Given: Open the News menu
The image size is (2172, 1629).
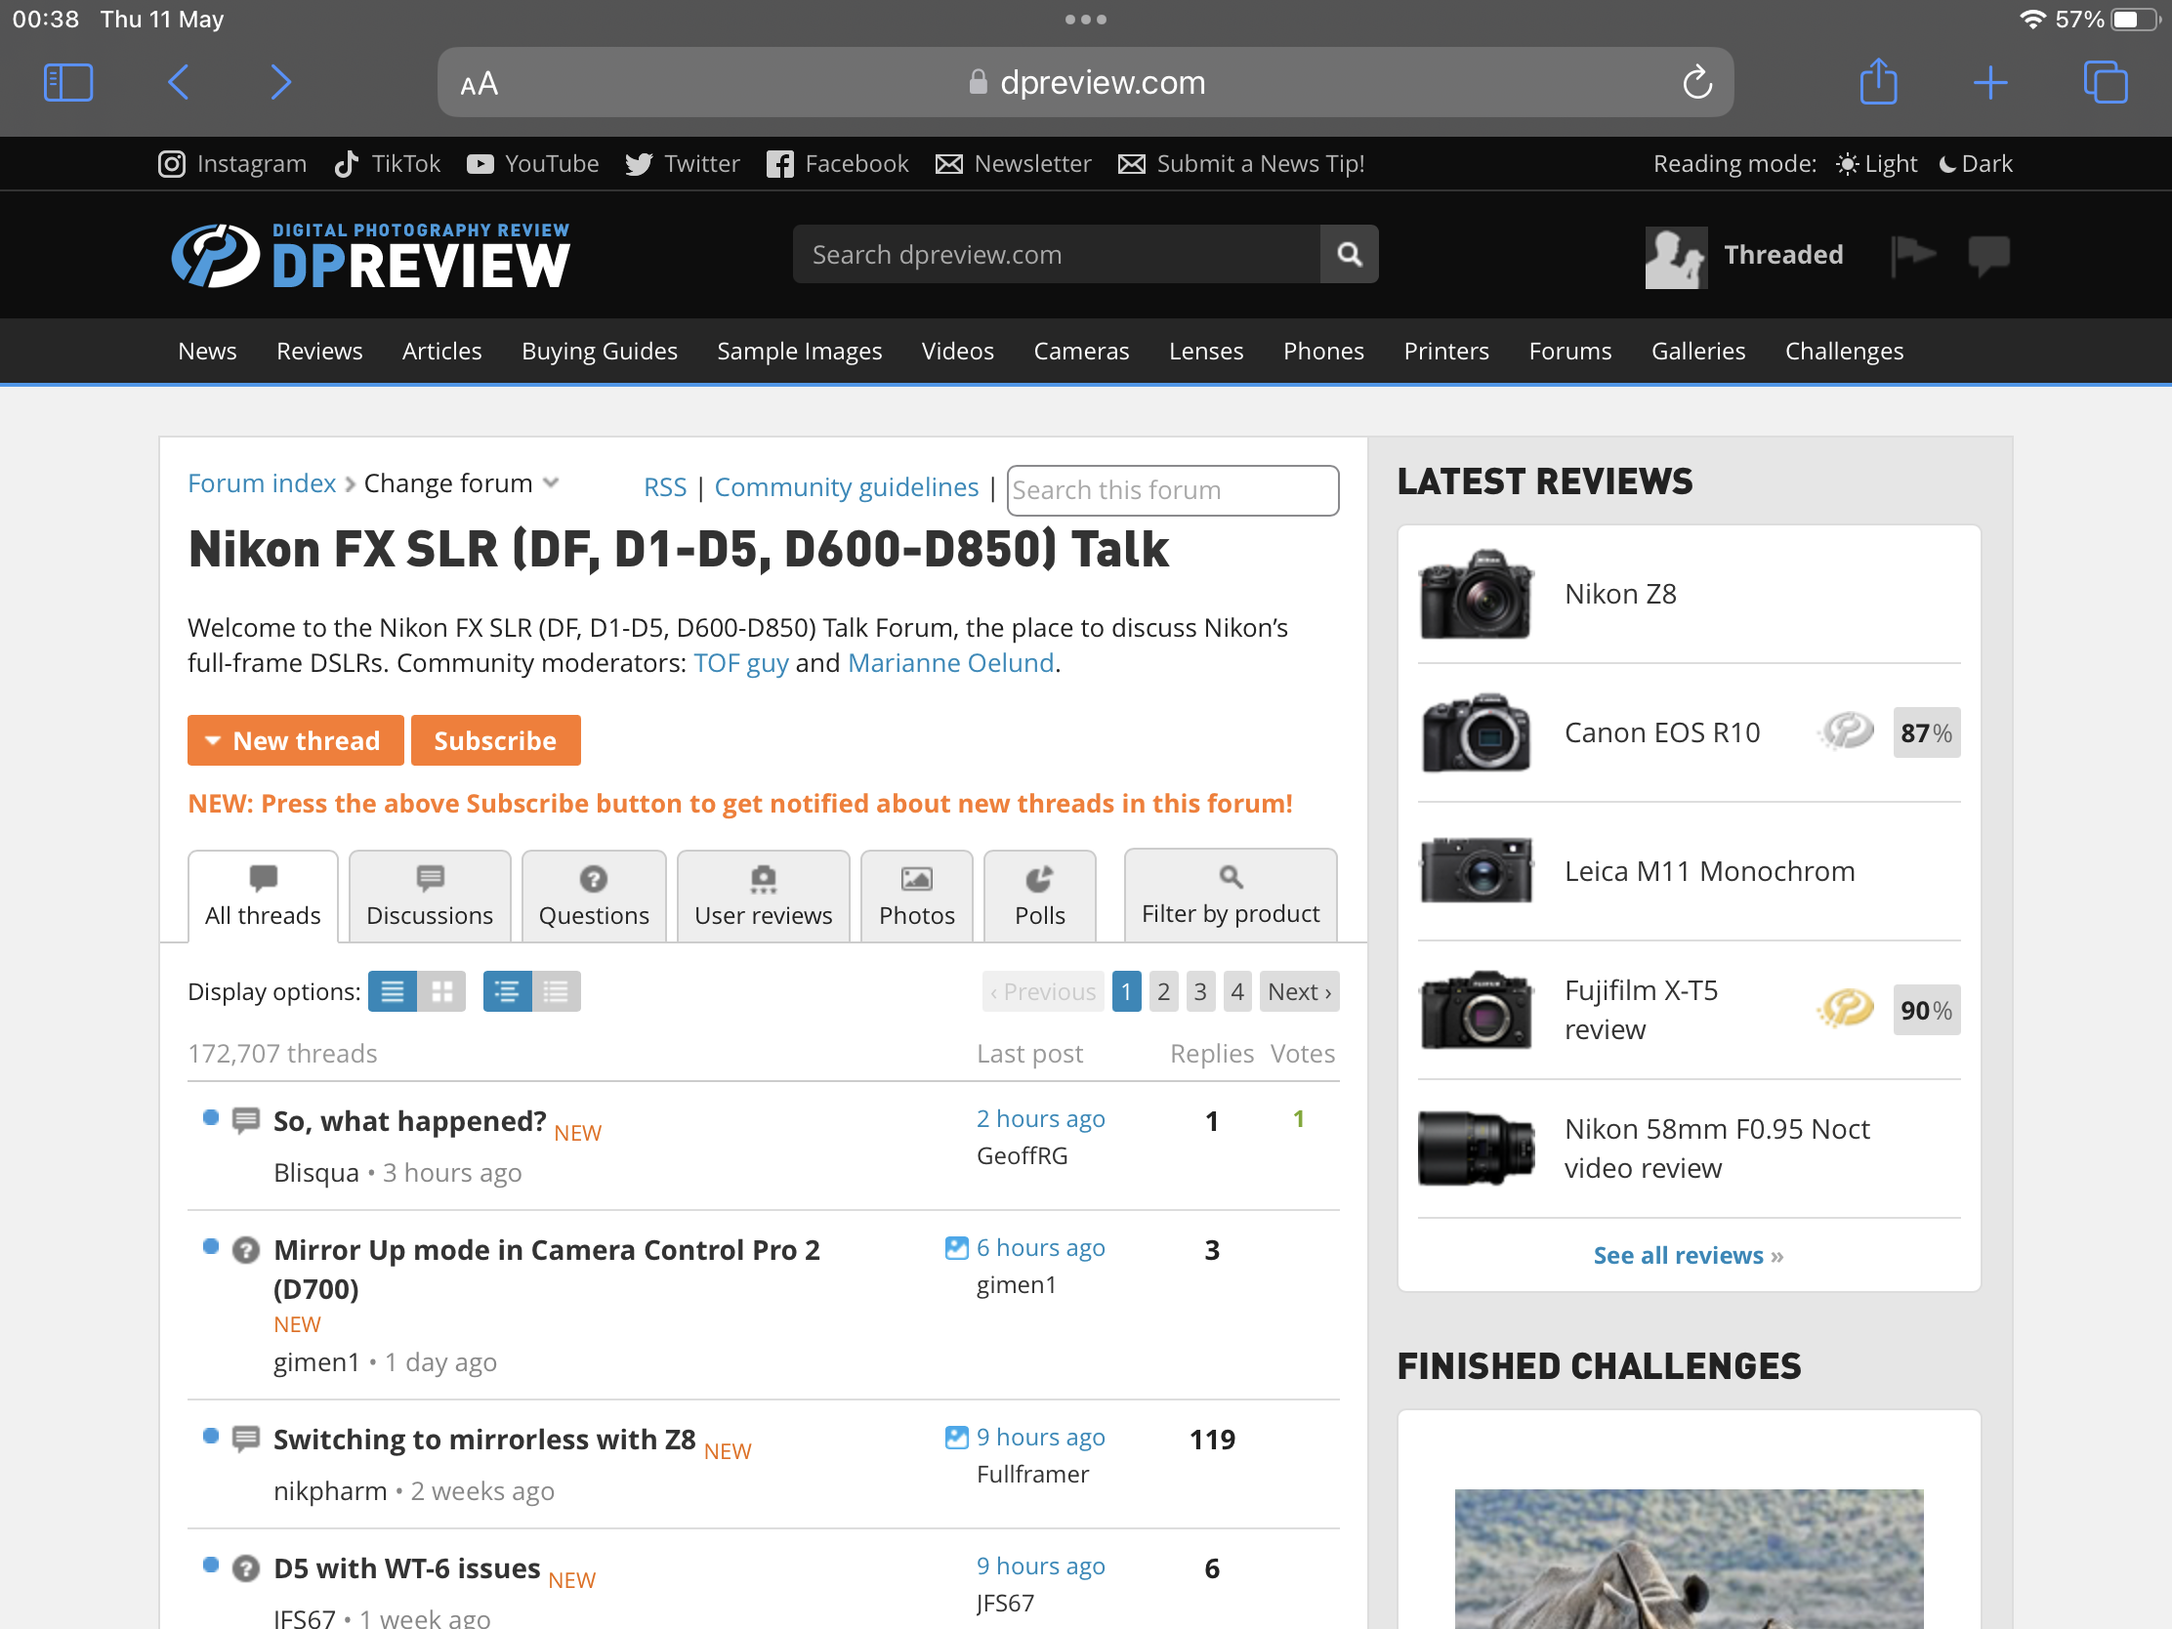Looking at the screenshot, I should click(x=207, y=352).
